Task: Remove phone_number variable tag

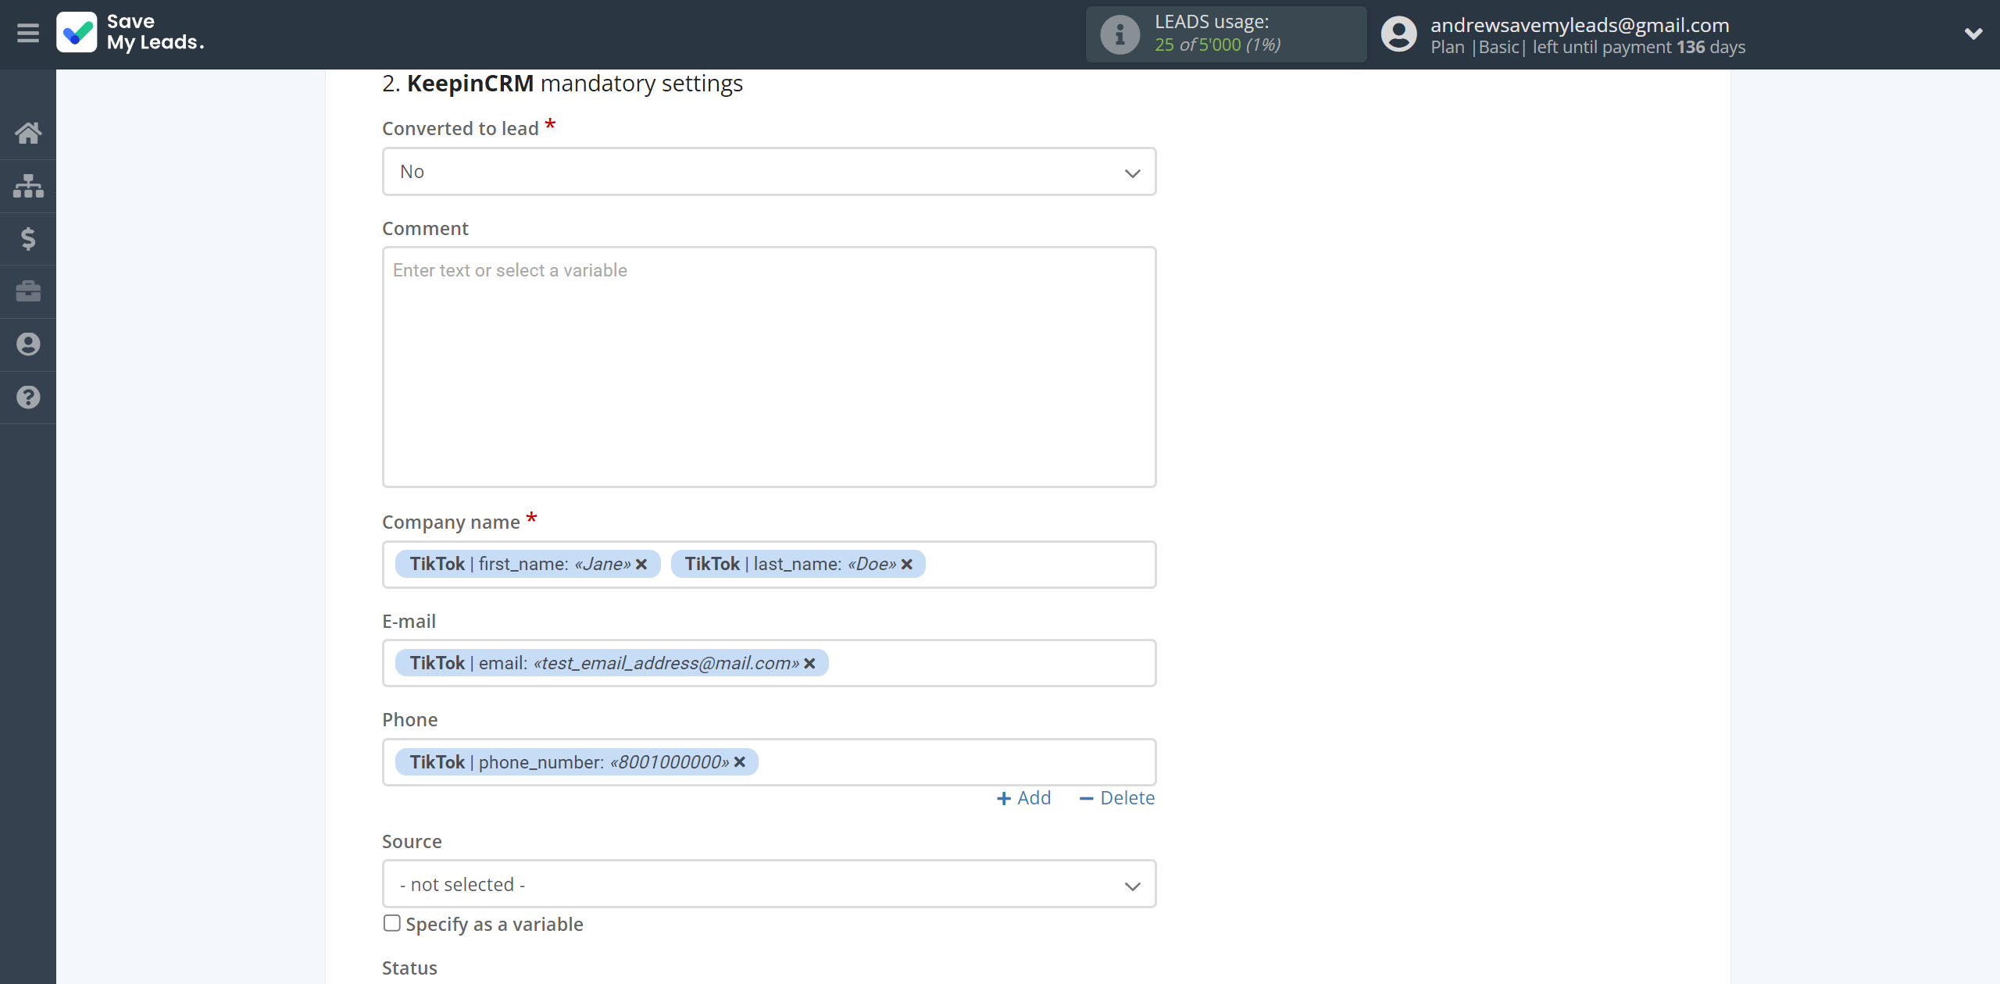Action: click(740, 761)
